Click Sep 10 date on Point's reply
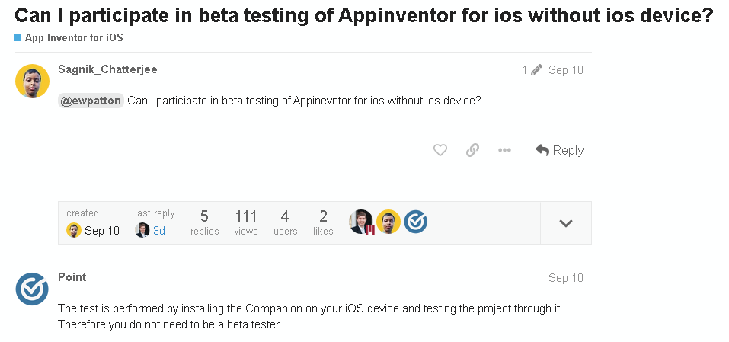Viewport: 729px width, 342px height. point(565,278)
